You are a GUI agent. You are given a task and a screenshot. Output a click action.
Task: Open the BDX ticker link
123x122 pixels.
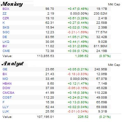click(6, 9)
